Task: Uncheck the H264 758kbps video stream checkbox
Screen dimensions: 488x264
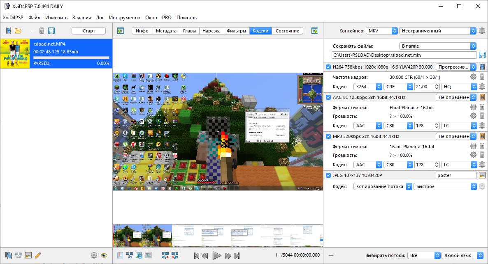Action: pyautogui.click(x=328, y=67)
